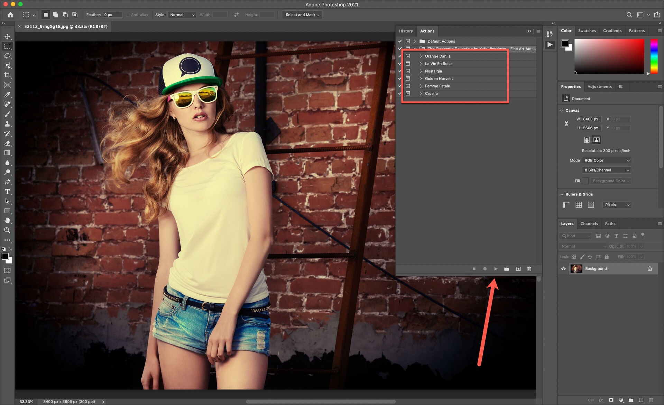
Task: Select the Move tool
Action: click(7, 37)
